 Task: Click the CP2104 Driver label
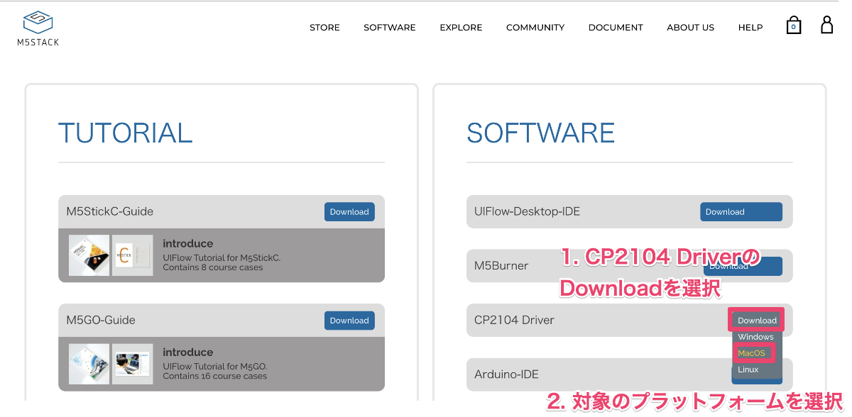pos(514,320)
